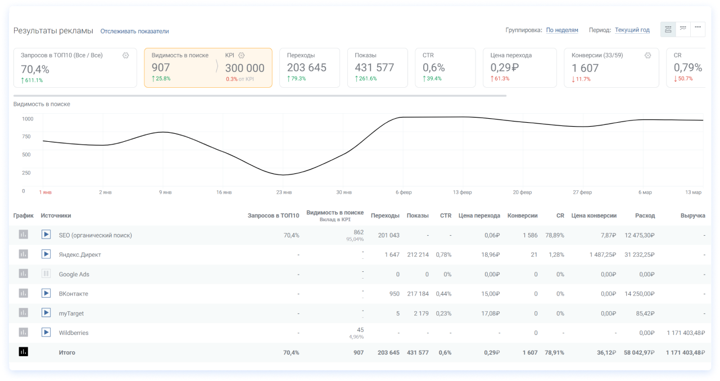Click the Переходы column header
Viewport: 720px width, 381px height.
pos(385,216)
